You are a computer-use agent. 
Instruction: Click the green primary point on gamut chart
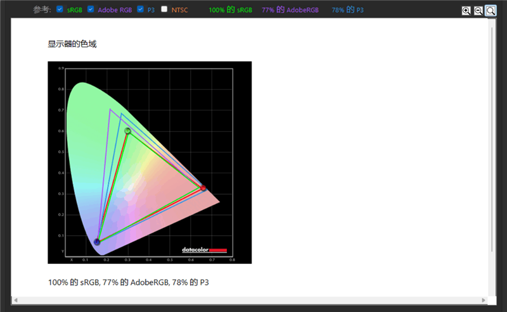[127, 131]
